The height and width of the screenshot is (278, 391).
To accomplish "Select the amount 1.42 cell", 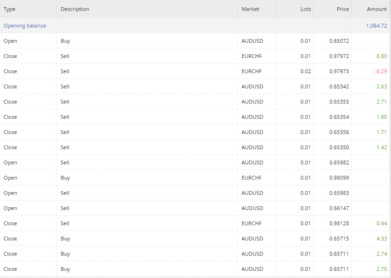I will [x=381, y=147].
